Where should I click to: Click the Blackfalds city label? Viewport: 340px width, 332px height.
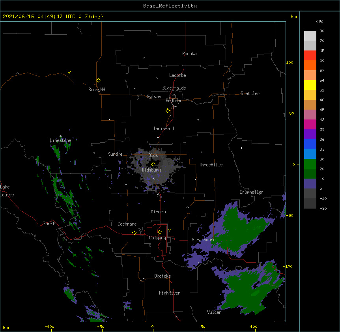coord(174,88)
